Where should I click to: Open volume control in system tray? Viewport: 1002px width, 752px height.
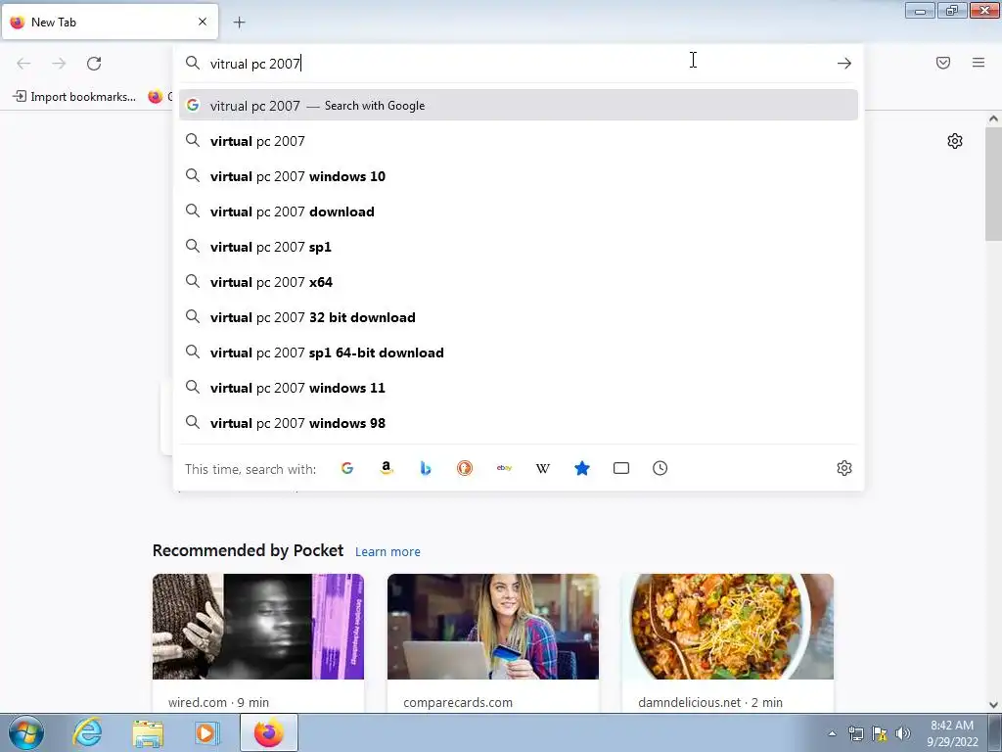click(x=903, y=733)
